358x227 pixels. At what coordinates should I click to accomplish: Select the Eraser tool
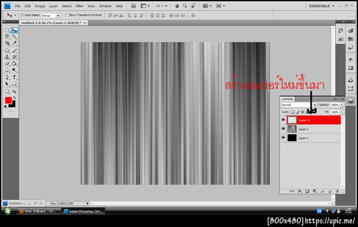[7, 63]
